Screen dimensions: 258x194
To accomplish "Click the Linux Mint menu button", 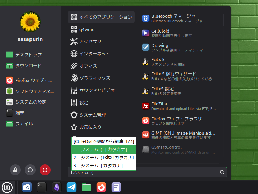I will pos(7,187).
